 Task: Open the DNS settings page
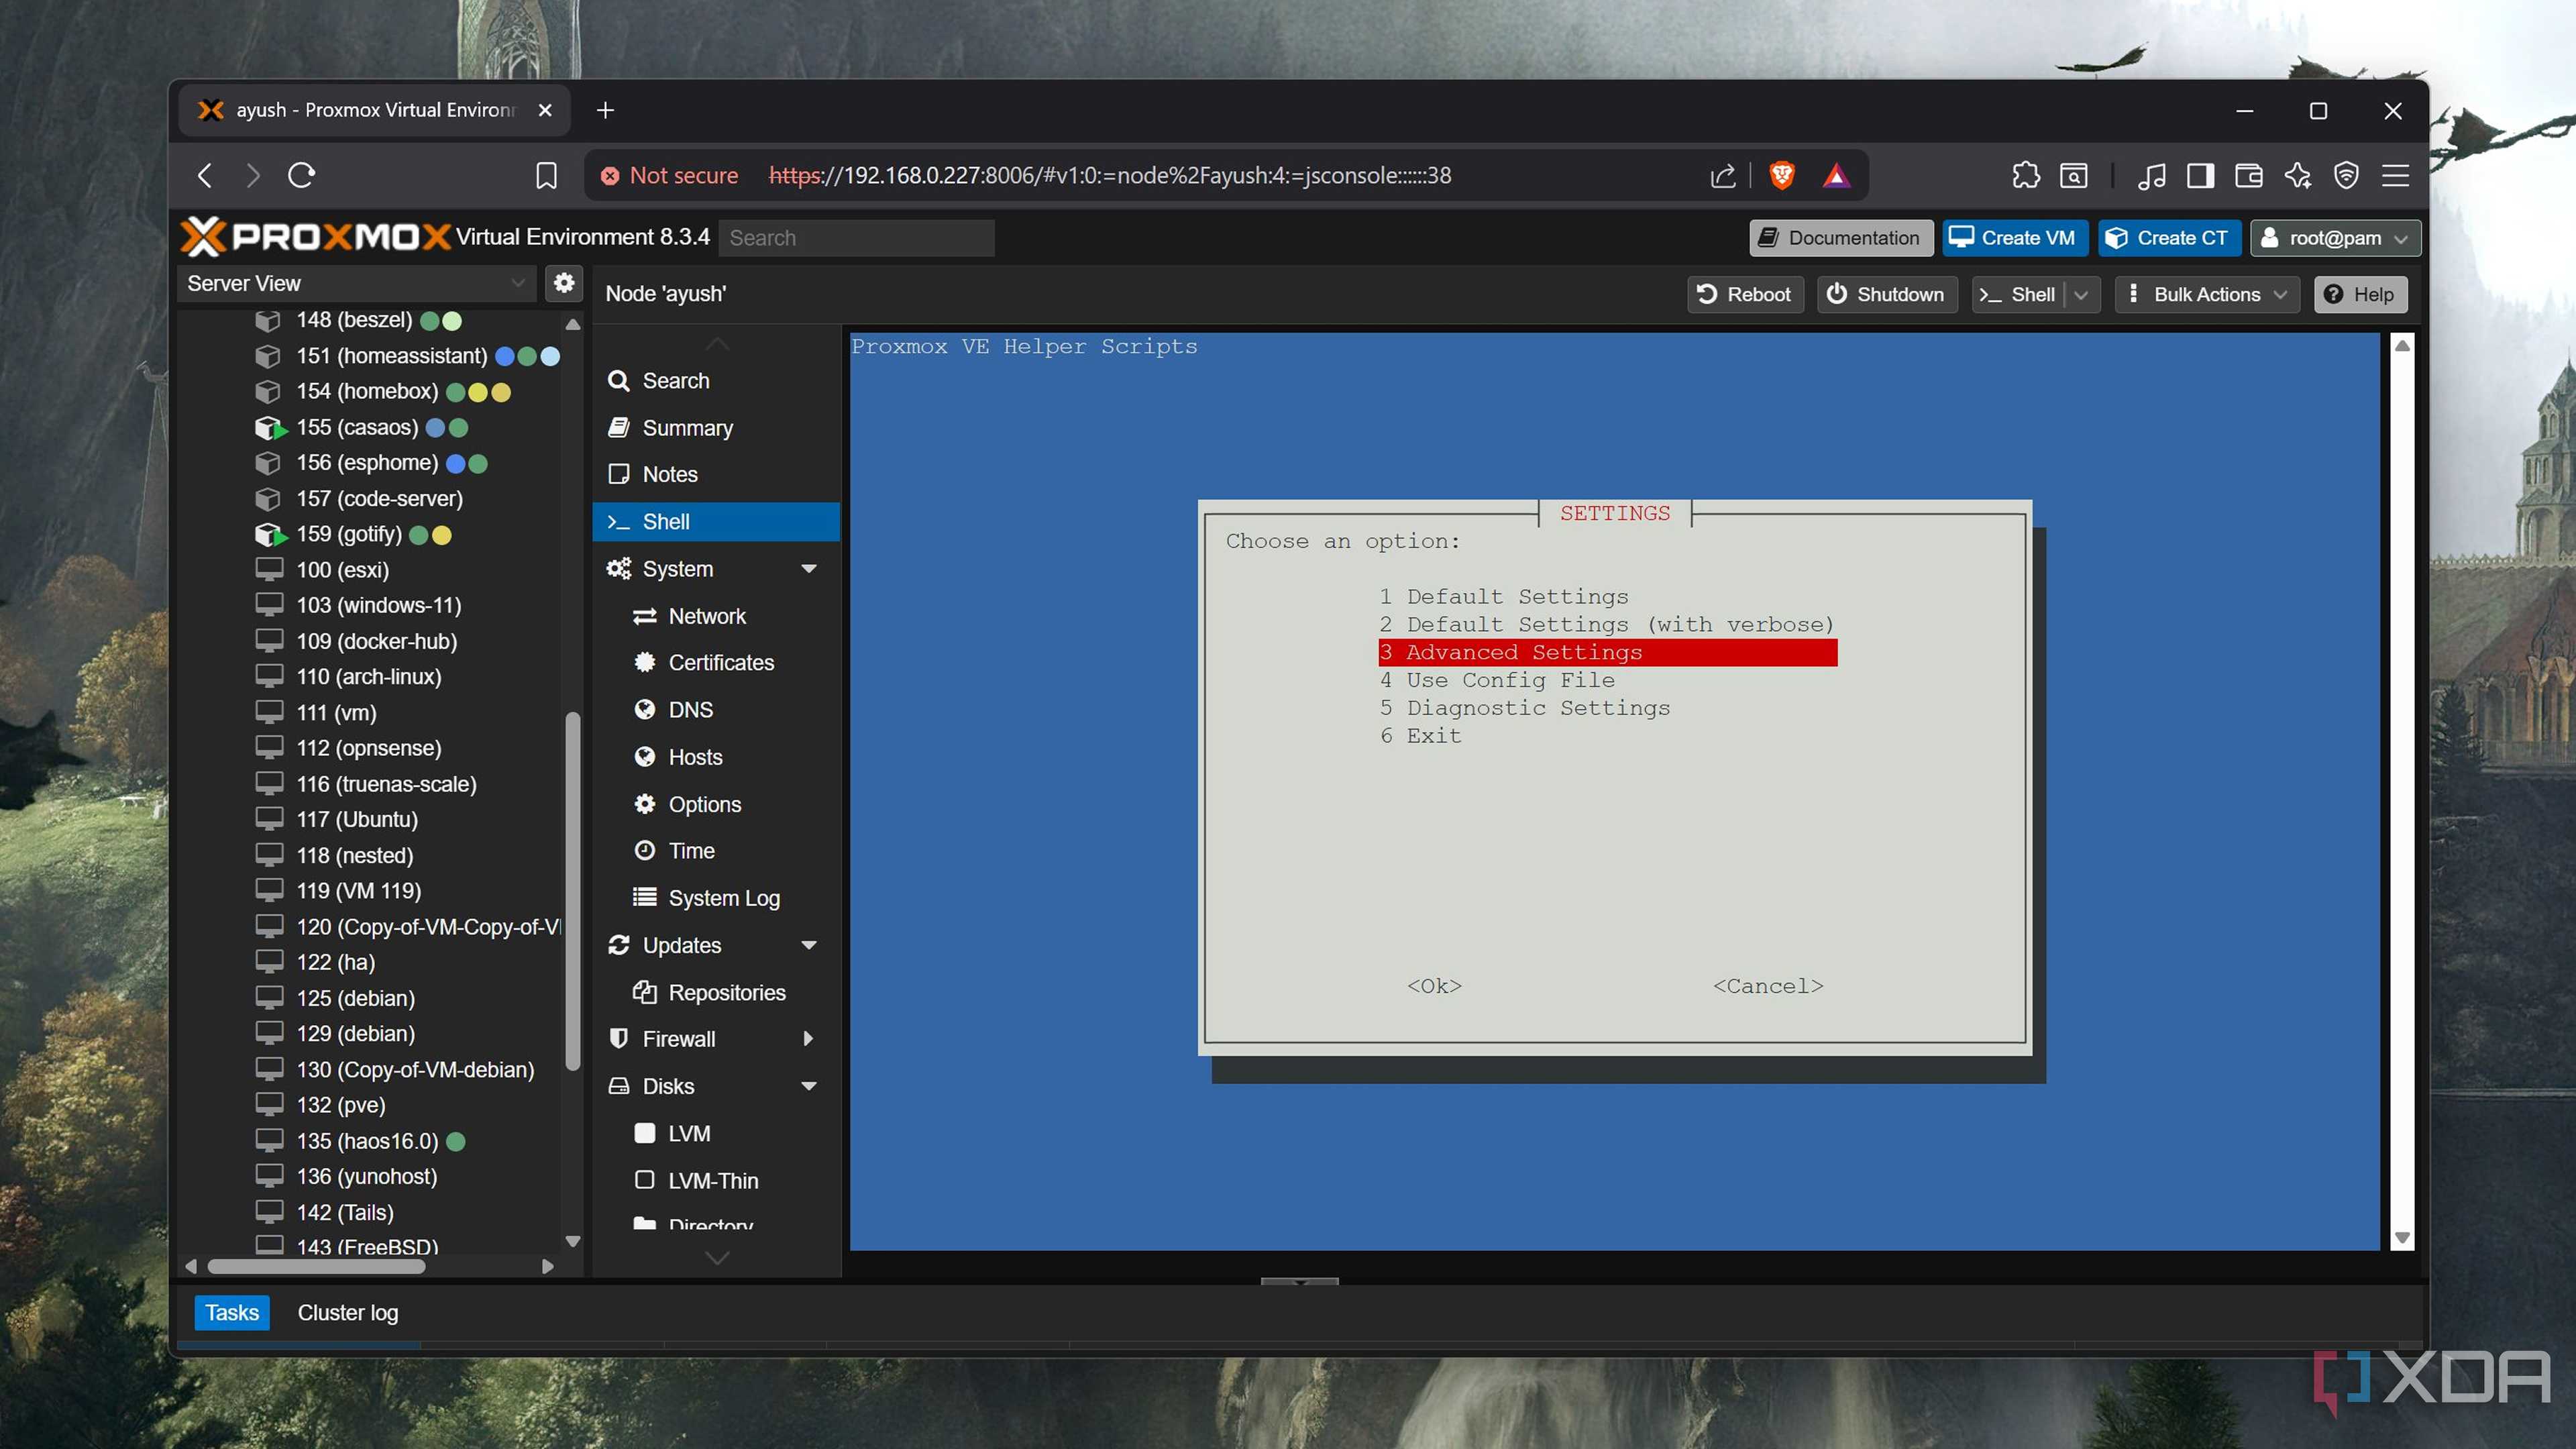click(x=716, y=710)
